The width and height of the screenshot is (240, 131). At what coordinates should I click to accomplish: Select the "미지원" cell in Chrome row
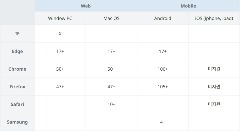pyautogui.click(x=214, y=69)
